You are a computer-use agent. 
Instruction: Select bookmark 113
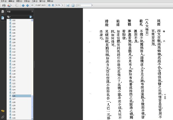point(14,55)
